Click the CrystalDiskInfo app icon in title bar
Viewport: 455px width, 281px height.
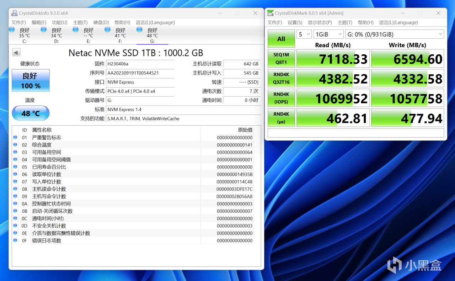coord(14,13)
